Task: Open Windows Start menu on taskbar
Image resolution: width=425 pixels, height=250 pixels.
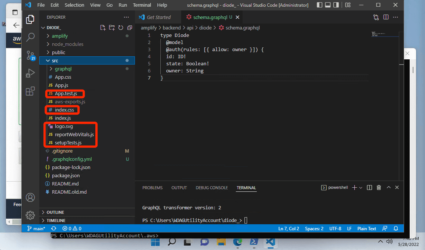Action: pyautogui.click(x=155, y=242)
